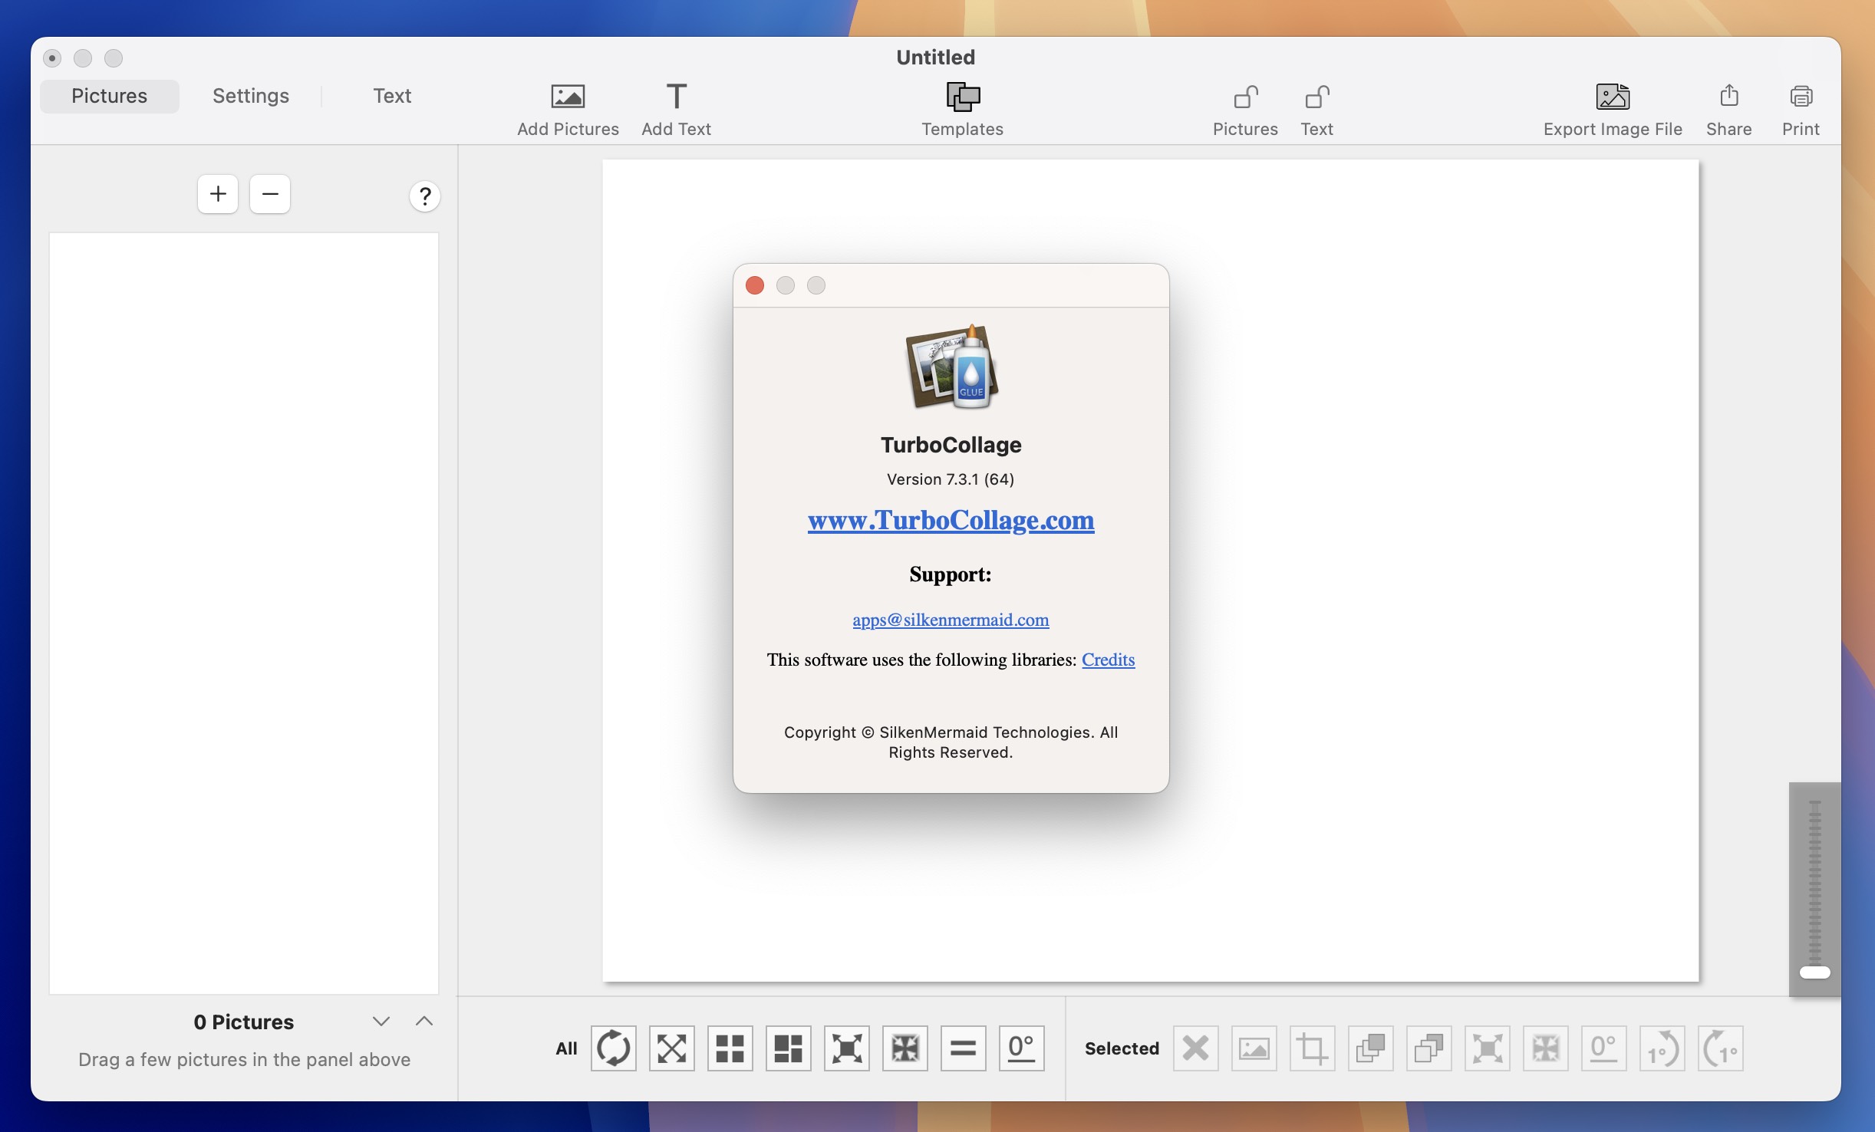Click the shuffle all pictures circular arrows icon

[614, 1048]
